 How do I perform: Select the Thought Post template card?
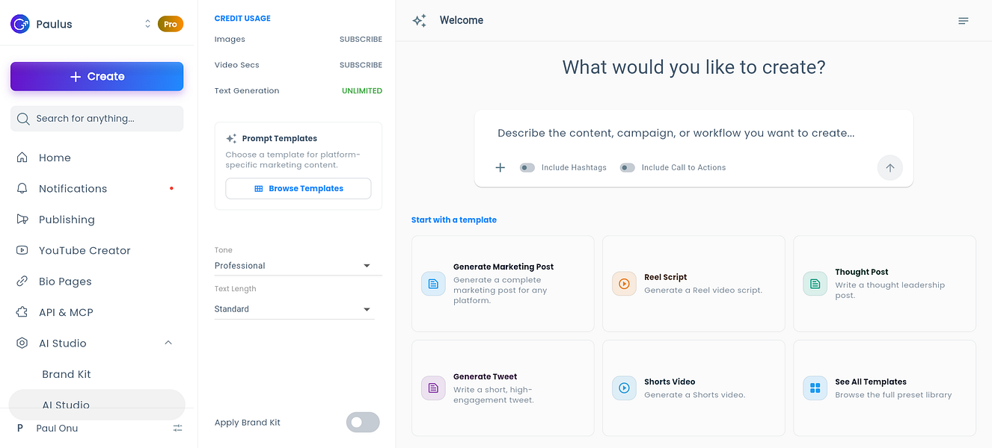(884, 284)
